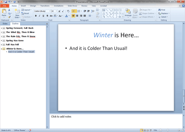Open the Select dropdown in Editing
This screenshot has width=185, height=132.
[x=163, y=17]
